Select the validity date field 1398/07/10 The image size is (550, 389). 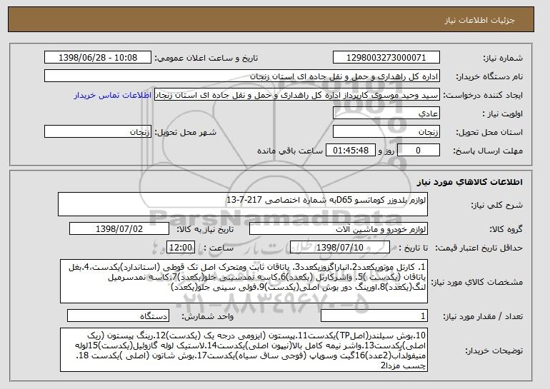point(340,248)
